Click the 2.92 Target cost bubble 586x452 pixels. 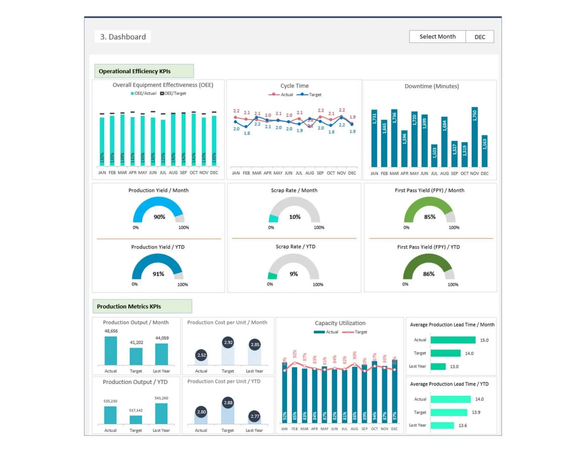228,342
